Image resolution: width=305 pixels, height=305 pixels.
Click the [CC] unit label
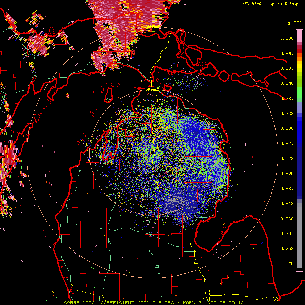[289, 23]
